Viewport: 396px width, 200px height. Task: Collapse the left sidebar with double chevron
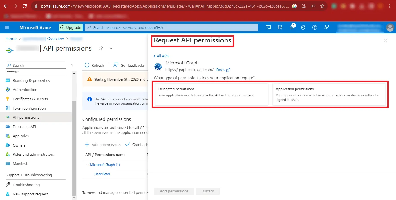(72, 65)
